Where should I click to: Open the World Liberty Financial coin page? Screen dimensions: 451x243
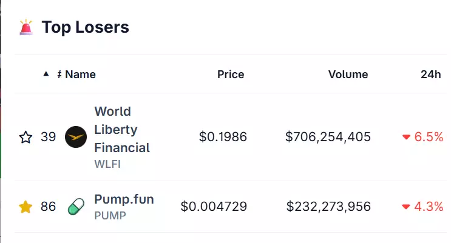[122, 130]
